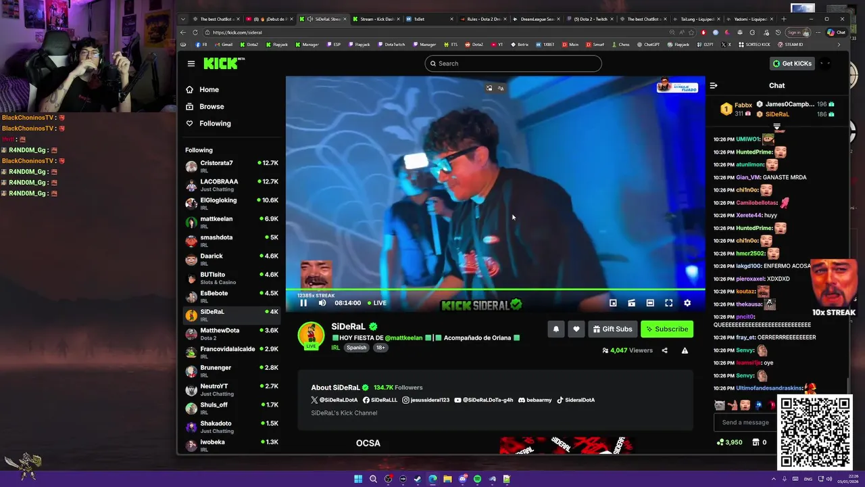Image resolution: width=865 pixels, height=487 pixels.
Task: Open SiDeRaL's Facebook link SiDeRaLLL
Action: (x=380, y=400)
